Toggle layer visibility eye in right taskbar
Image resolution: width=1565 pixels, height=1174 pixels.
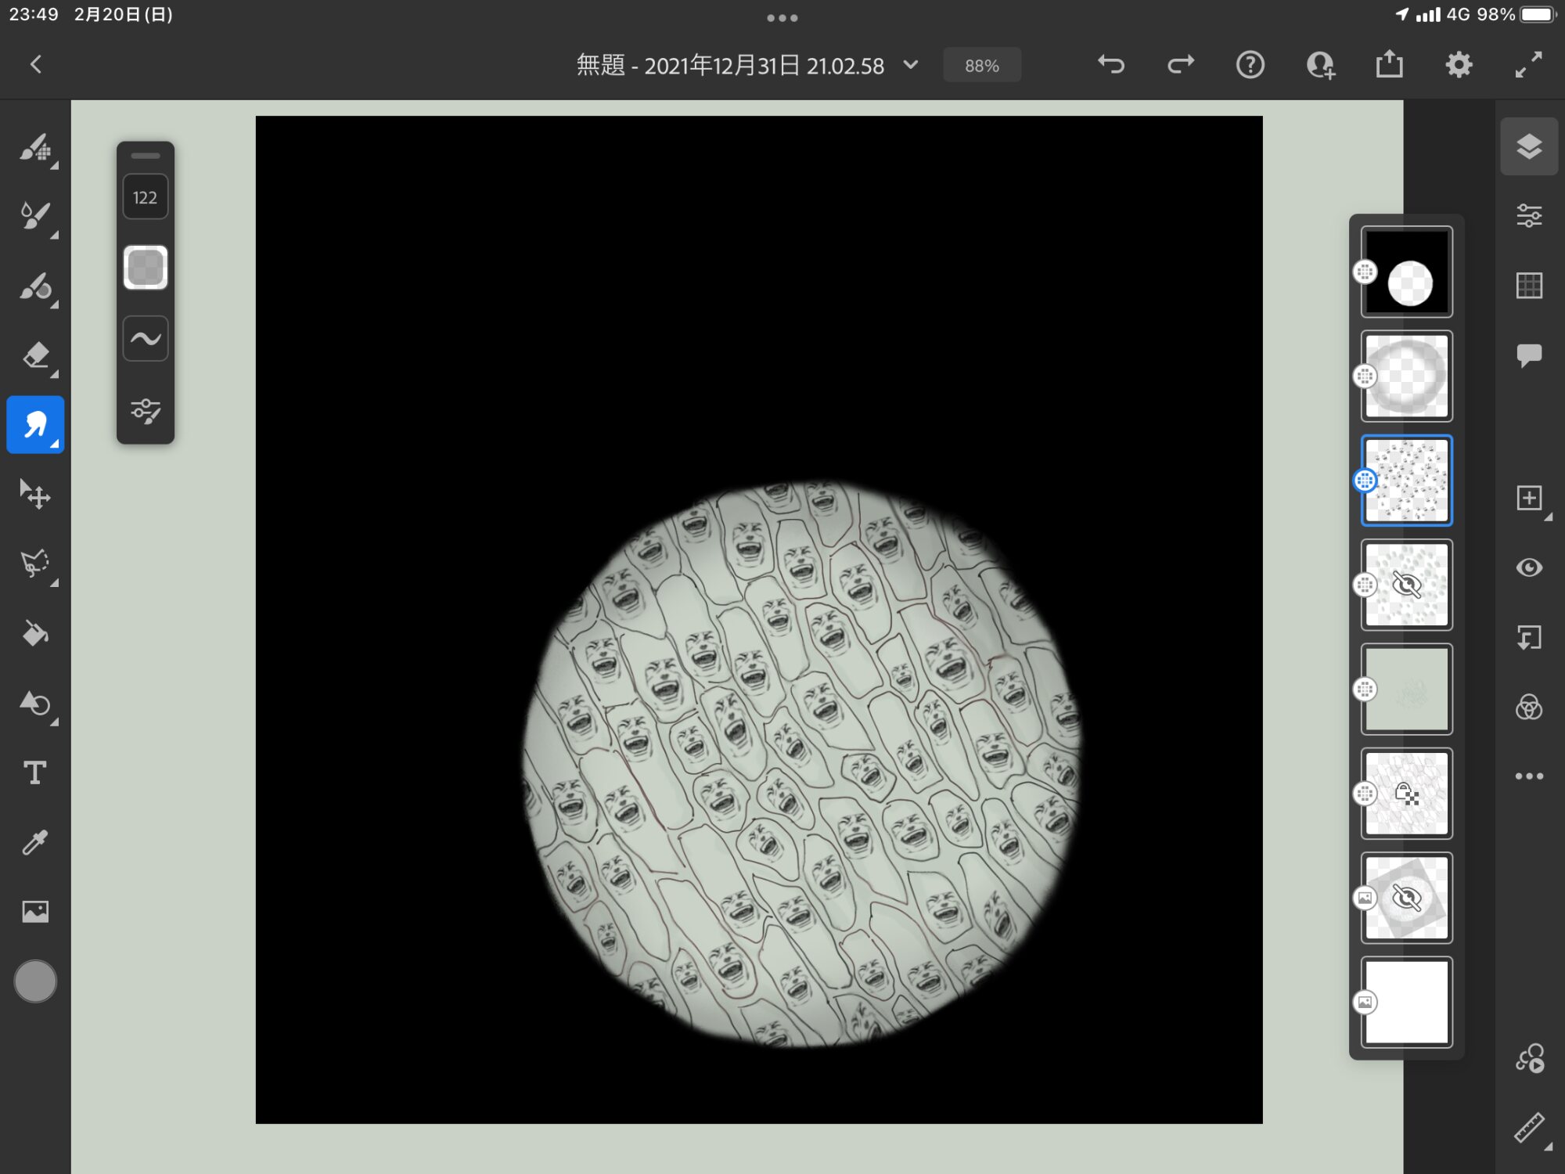1529,567
